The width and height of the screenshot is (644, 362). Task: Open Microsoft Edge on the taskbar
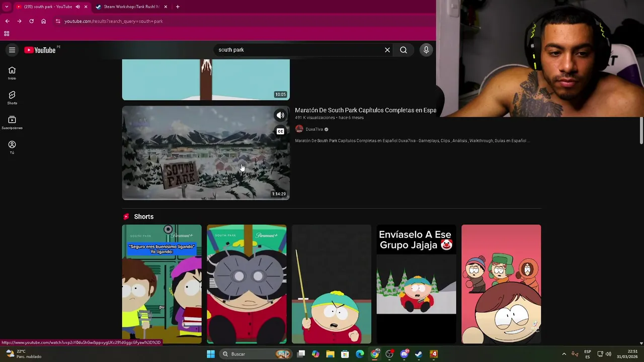point(360,354)
